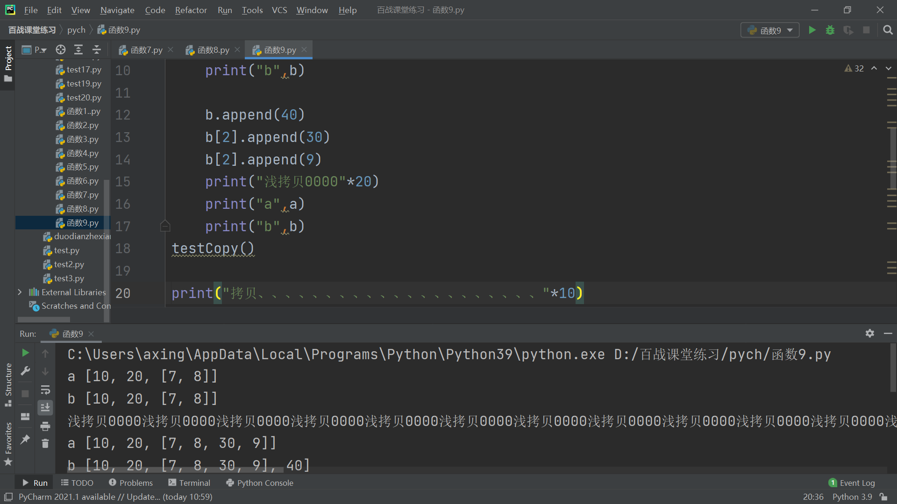
Task: Click the stop button in top toolbar
Action: [x=866, y=30]
